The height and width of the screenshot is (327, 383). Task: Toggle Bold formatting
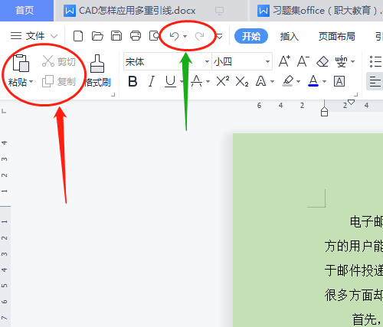point(133,82)
